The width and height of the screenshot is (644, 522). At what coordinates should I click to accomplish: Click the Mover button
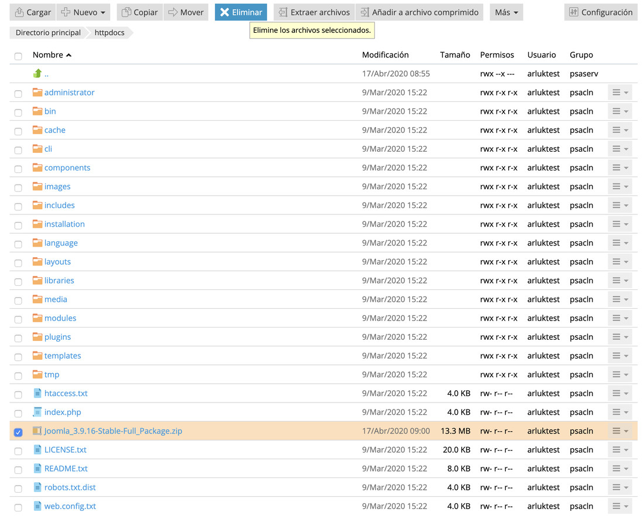point(186,12)
